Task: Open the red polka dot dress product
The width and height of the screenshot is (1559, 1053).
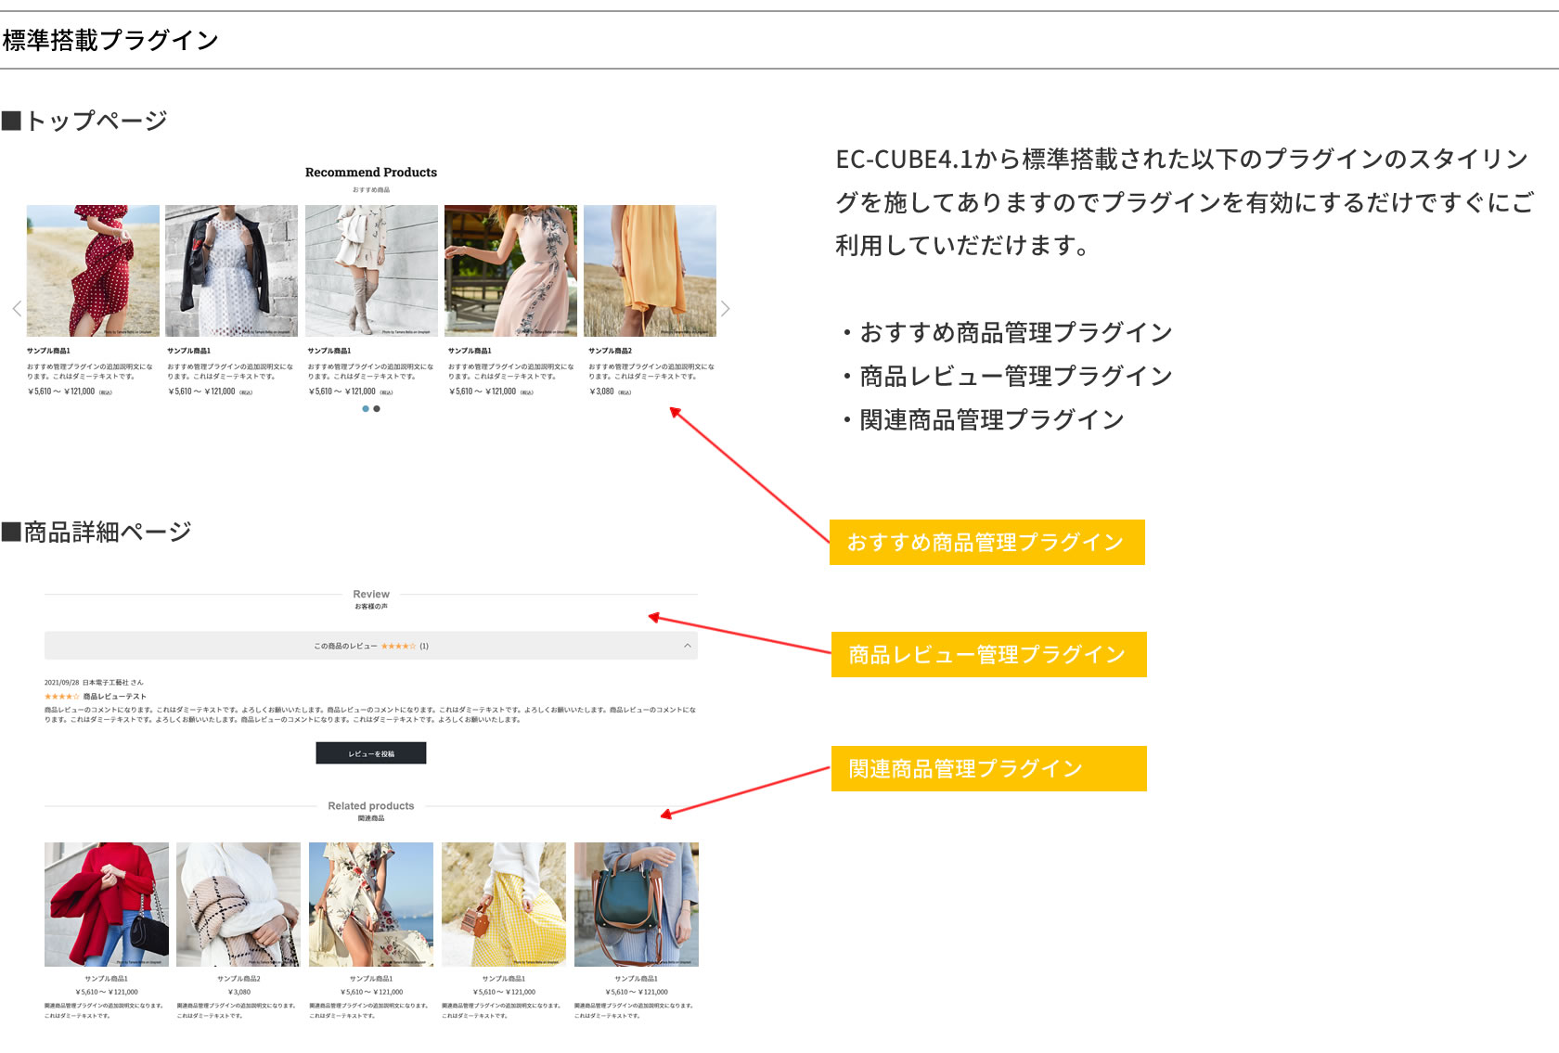Action: (x=93, y=271)
